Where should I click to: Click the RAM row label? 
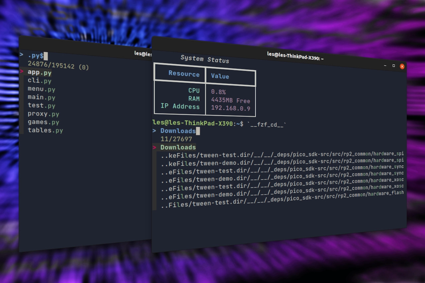pyautogui.click(x=194, y=99)
